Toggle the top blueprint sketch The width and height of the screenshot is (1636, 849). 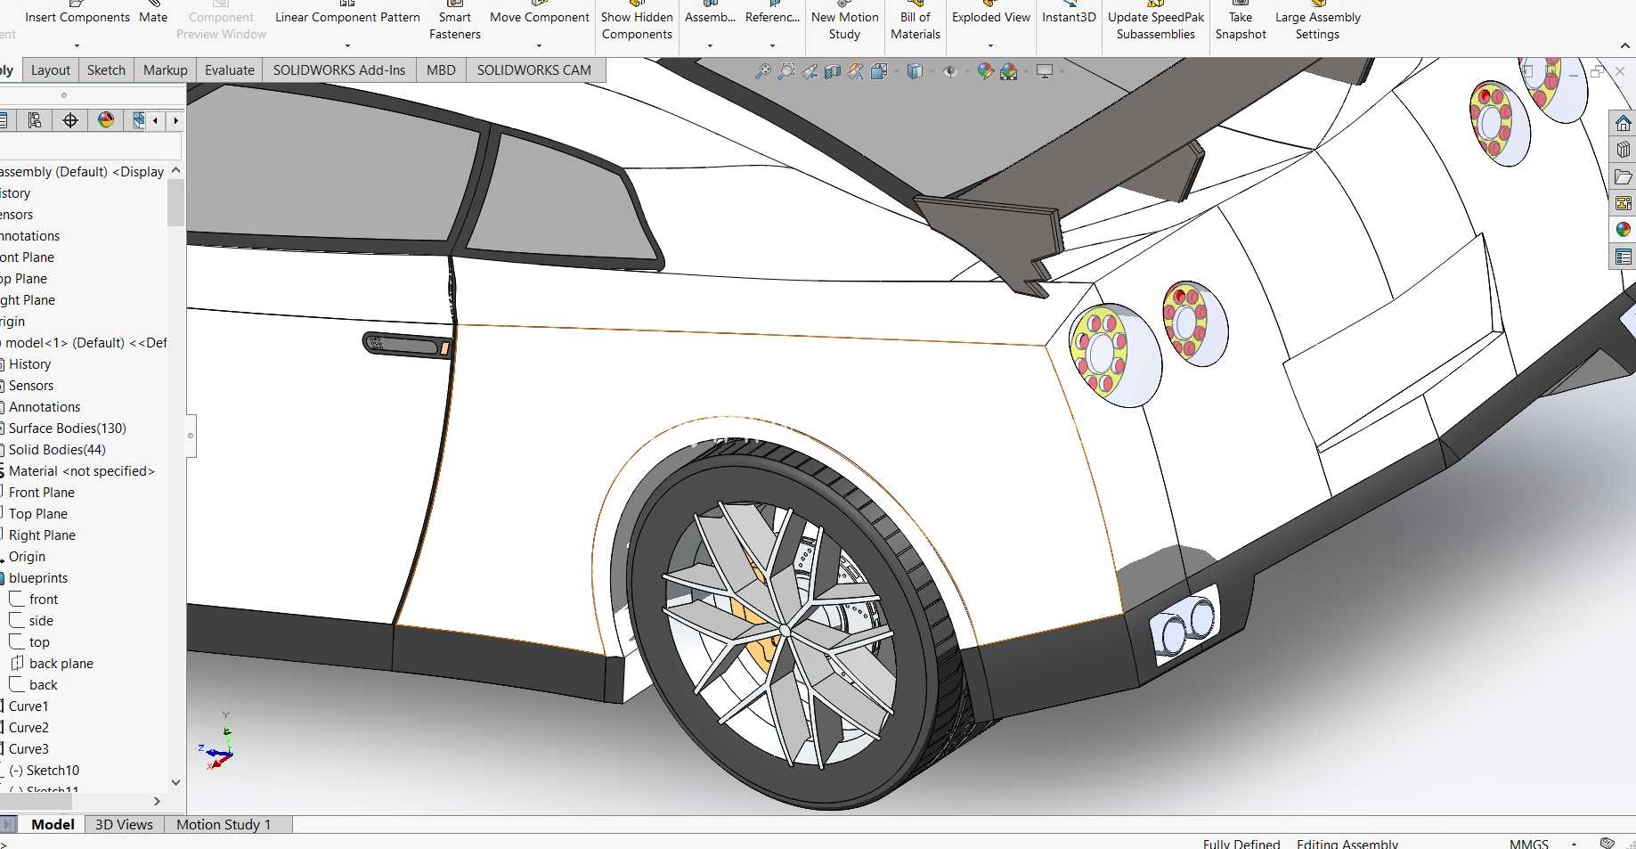39,642
